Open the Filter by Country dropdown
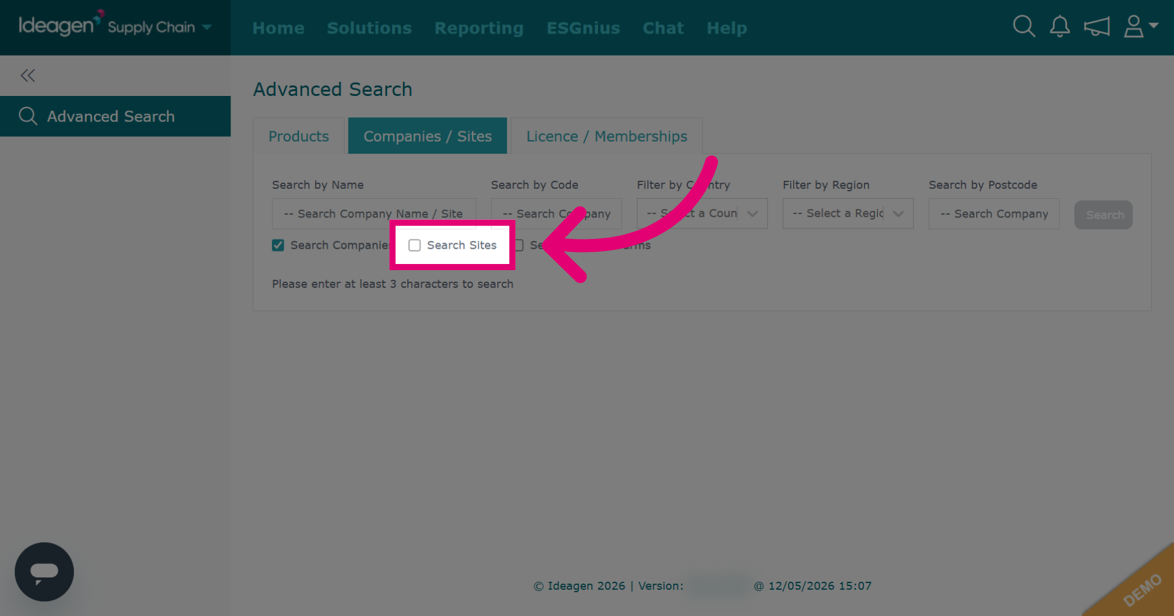Screen dimensions: 1174x616 click(702, 213)
